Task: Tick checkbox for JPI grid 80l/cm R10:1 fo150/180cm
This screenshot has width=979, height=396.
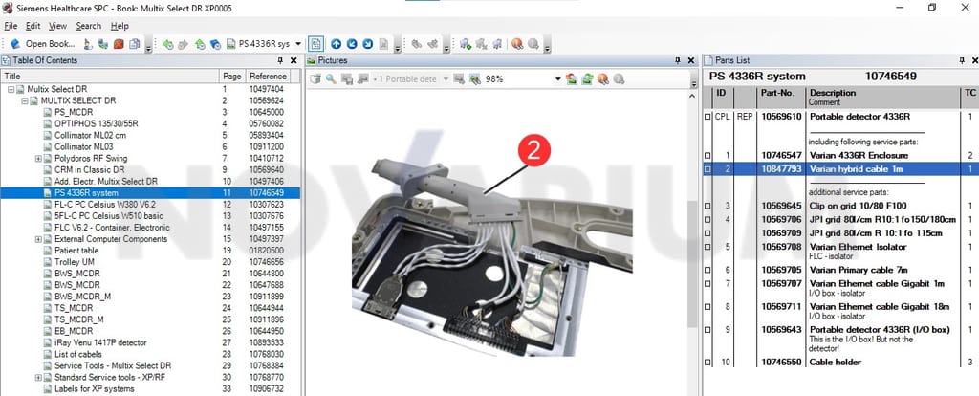Action: coord(707,220)
